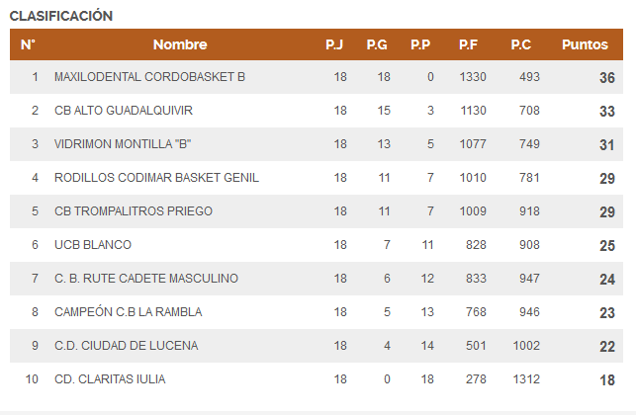Screen dimensions: 636x415
Task: Click the CLASIFICACIÓN heading
Action: pyautogui.click(x=61, y=16)
